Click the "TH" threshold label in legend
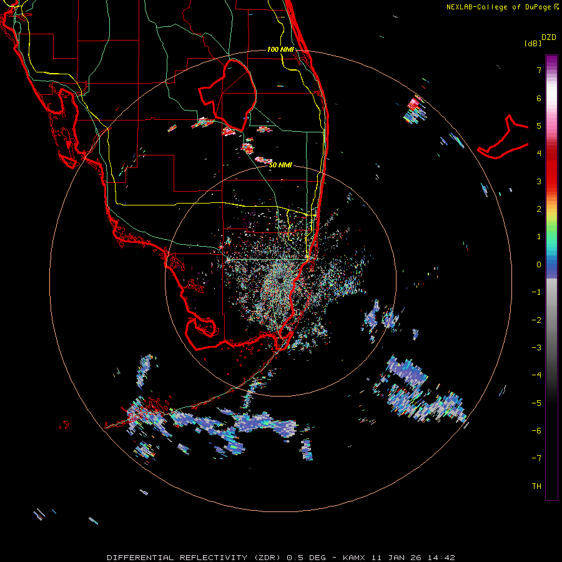The height and width of the screenshot is (562, 562). tap(536, 486)
